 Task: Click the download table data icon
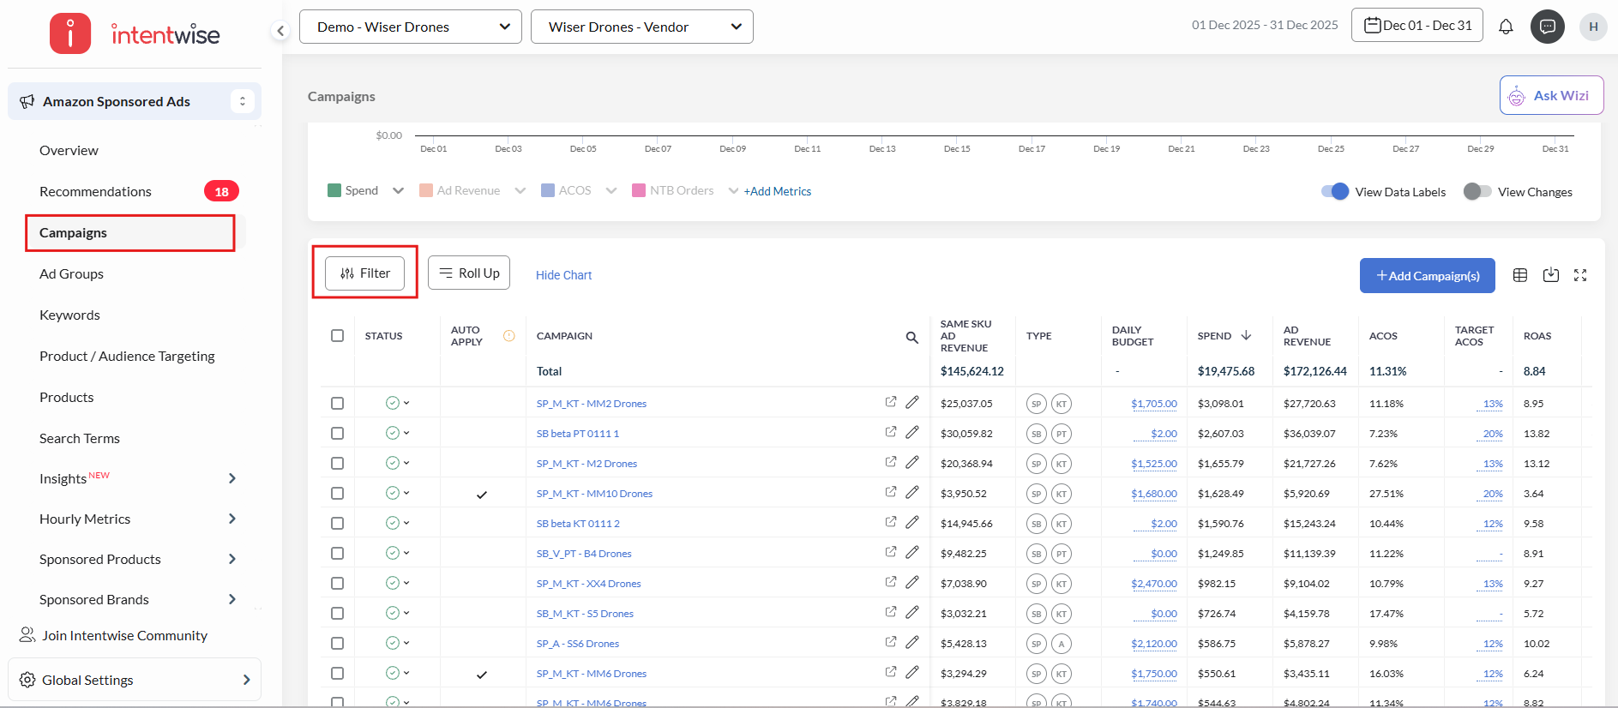click(x=1551, y=275)
